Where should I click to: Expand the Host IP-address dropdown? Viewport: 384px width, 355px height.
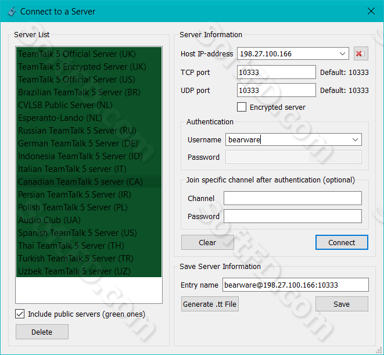[342, 53]
